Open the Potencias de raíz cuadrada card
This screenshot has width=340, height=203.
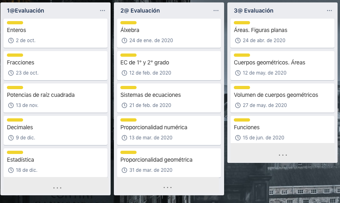point(41,95)
